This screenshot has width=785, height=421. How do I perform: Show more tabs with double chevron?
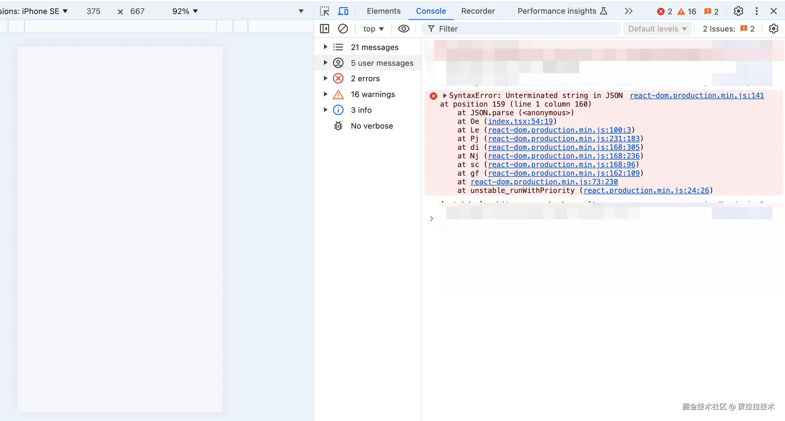628,11
